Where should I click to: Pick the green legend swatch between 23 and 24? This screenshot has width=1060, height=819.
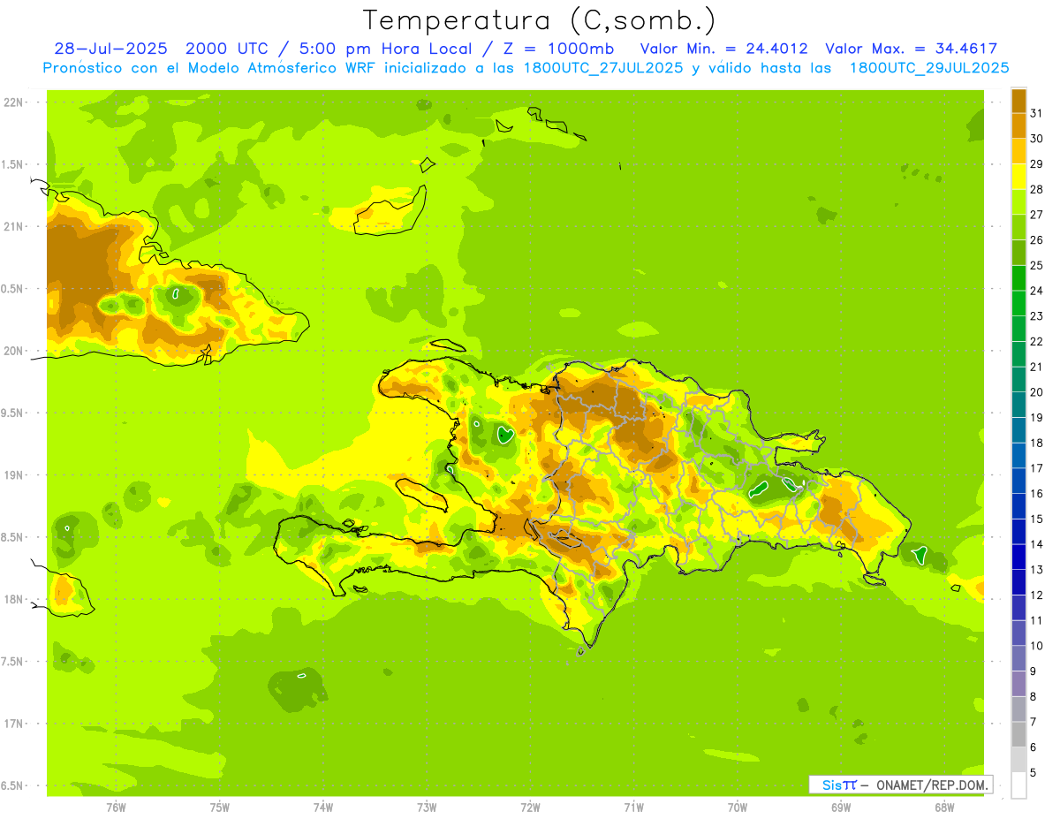(1018, 304)
